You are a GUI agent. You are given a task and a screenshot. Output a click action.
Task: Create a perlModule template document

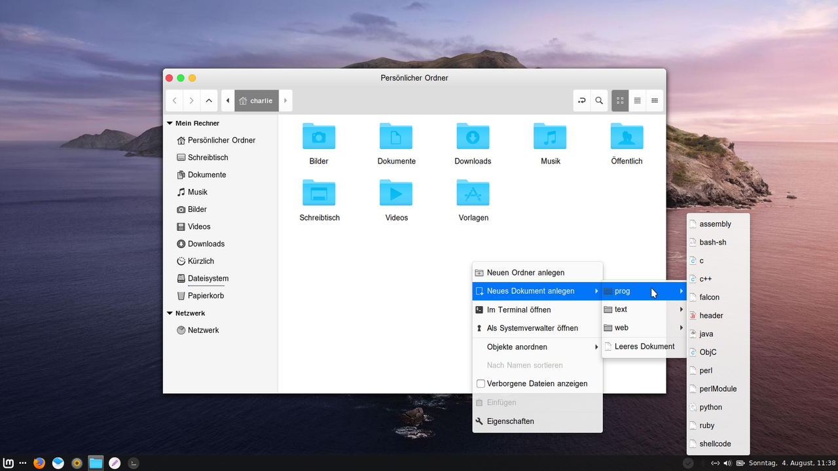pyautogui.click(x=718, y=389)
